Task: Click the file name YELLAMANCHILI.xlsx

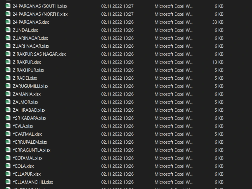Action: point(33,182)
